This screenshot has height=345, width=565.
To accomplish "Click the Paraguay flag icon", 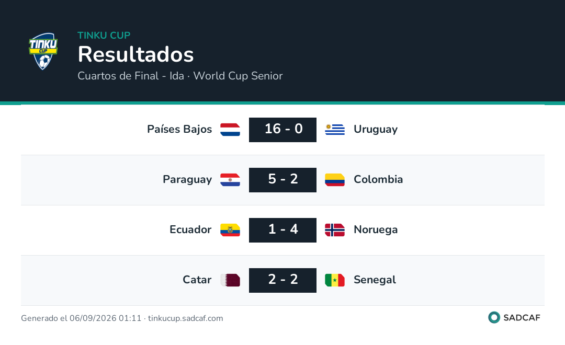I will pos(230,180).
